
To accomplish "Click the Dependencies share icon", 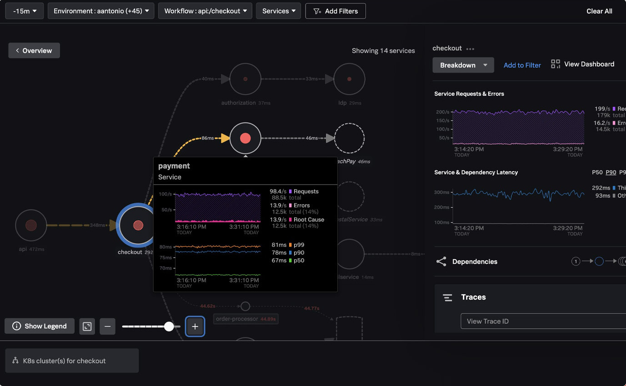I will [x=441, y=261].
